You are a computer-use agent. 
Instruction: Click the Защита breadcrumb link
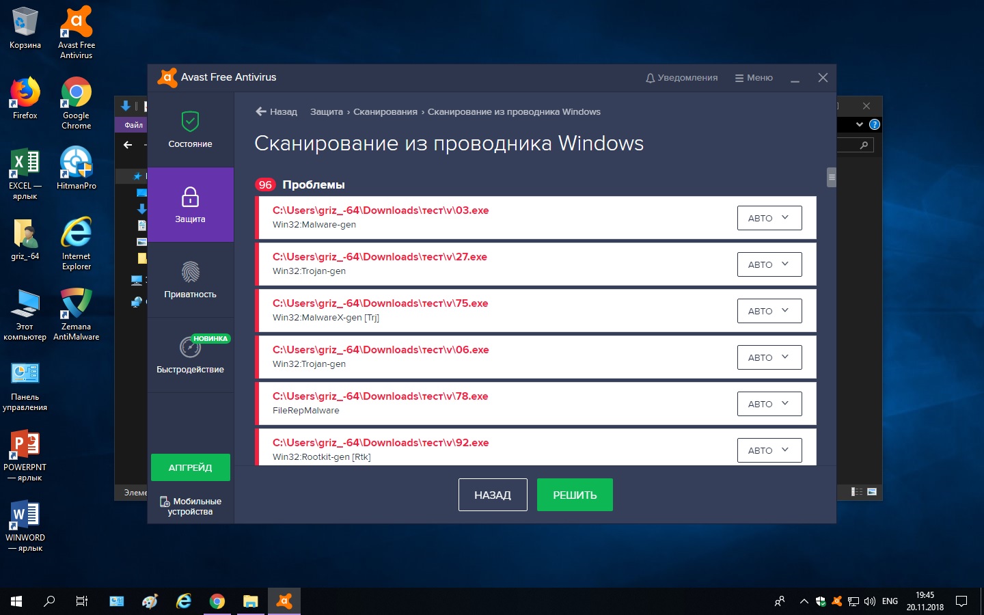[x=327, y=111]
